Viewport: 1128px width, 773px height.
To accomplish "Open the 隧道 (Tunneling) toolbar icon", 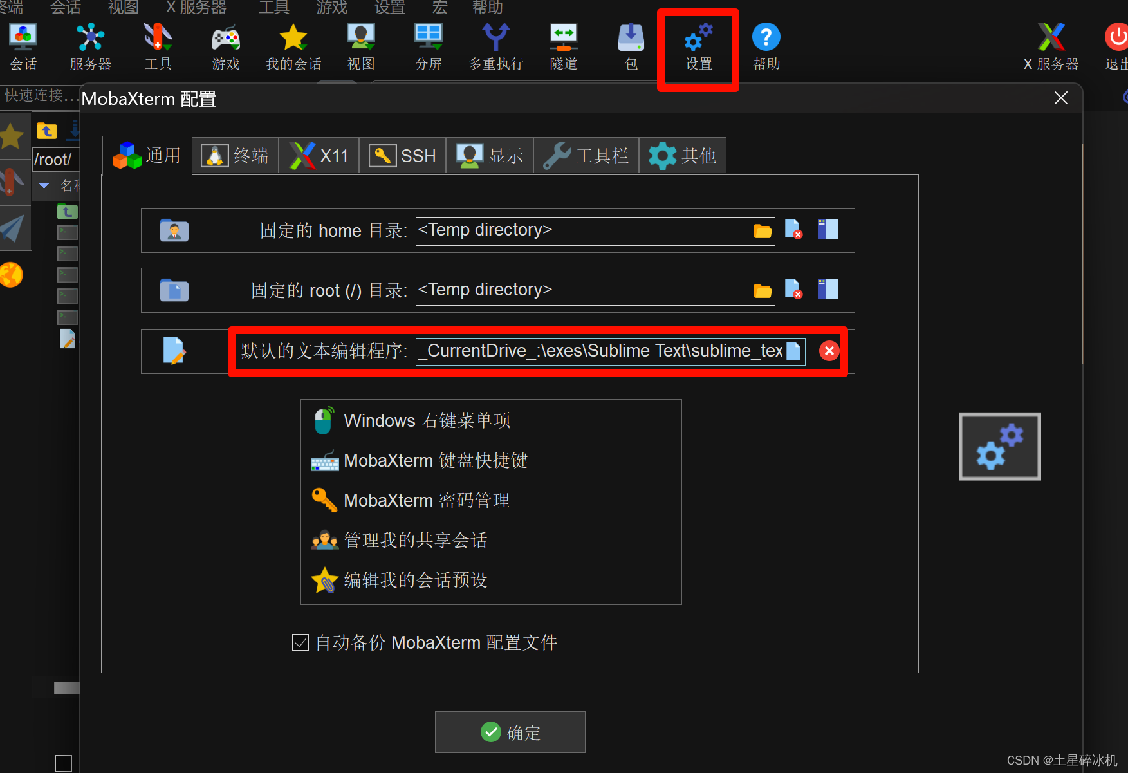I will pyautogui.click(x=564, y=46).
